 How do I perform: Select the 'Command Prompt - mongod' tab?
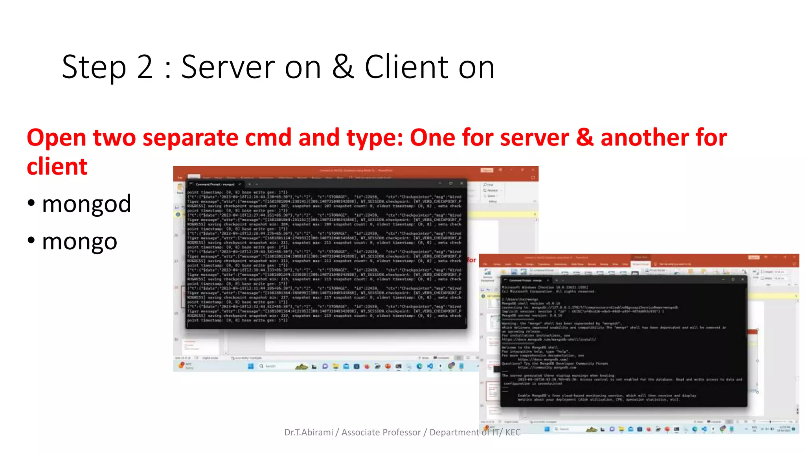pyautogui.click(x=215, y=184)
